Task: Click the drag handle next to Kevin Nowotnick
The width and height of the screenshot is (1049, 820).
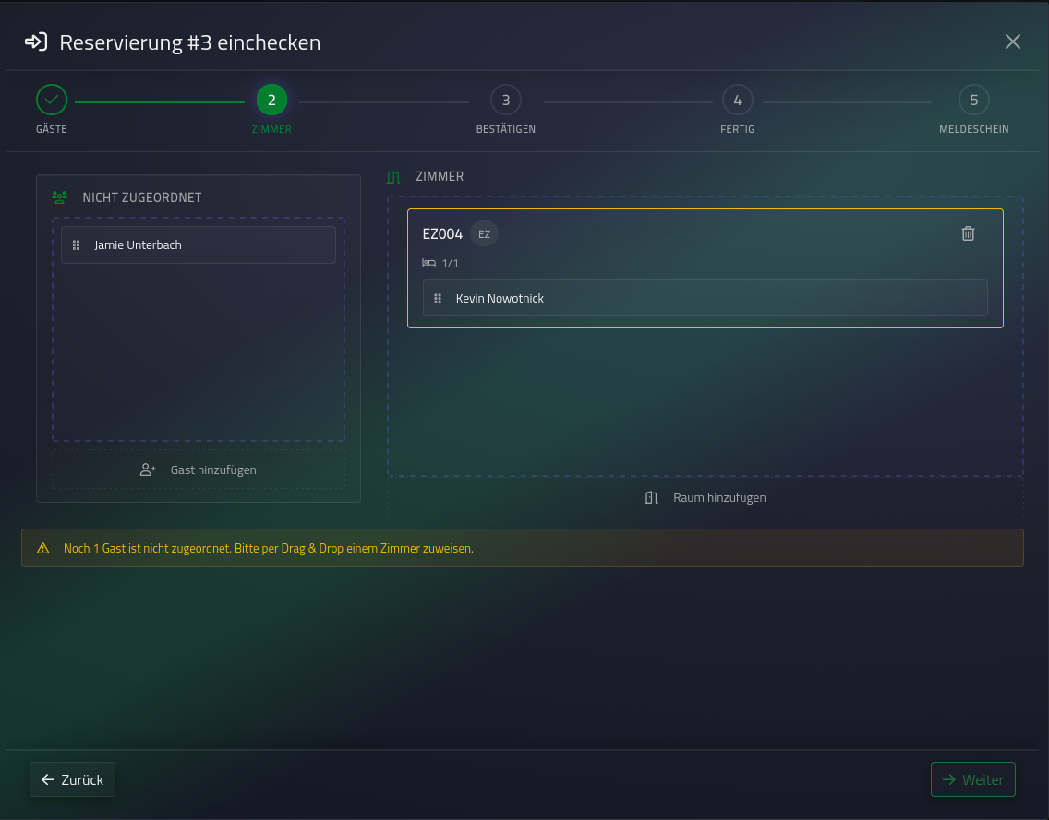Action: [438, 299]
